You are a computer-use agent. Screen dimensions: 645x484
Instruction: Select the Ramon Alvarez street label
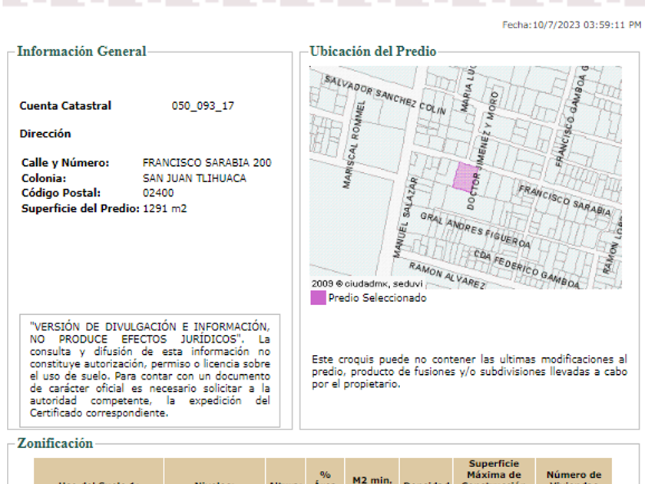point(447,276)
